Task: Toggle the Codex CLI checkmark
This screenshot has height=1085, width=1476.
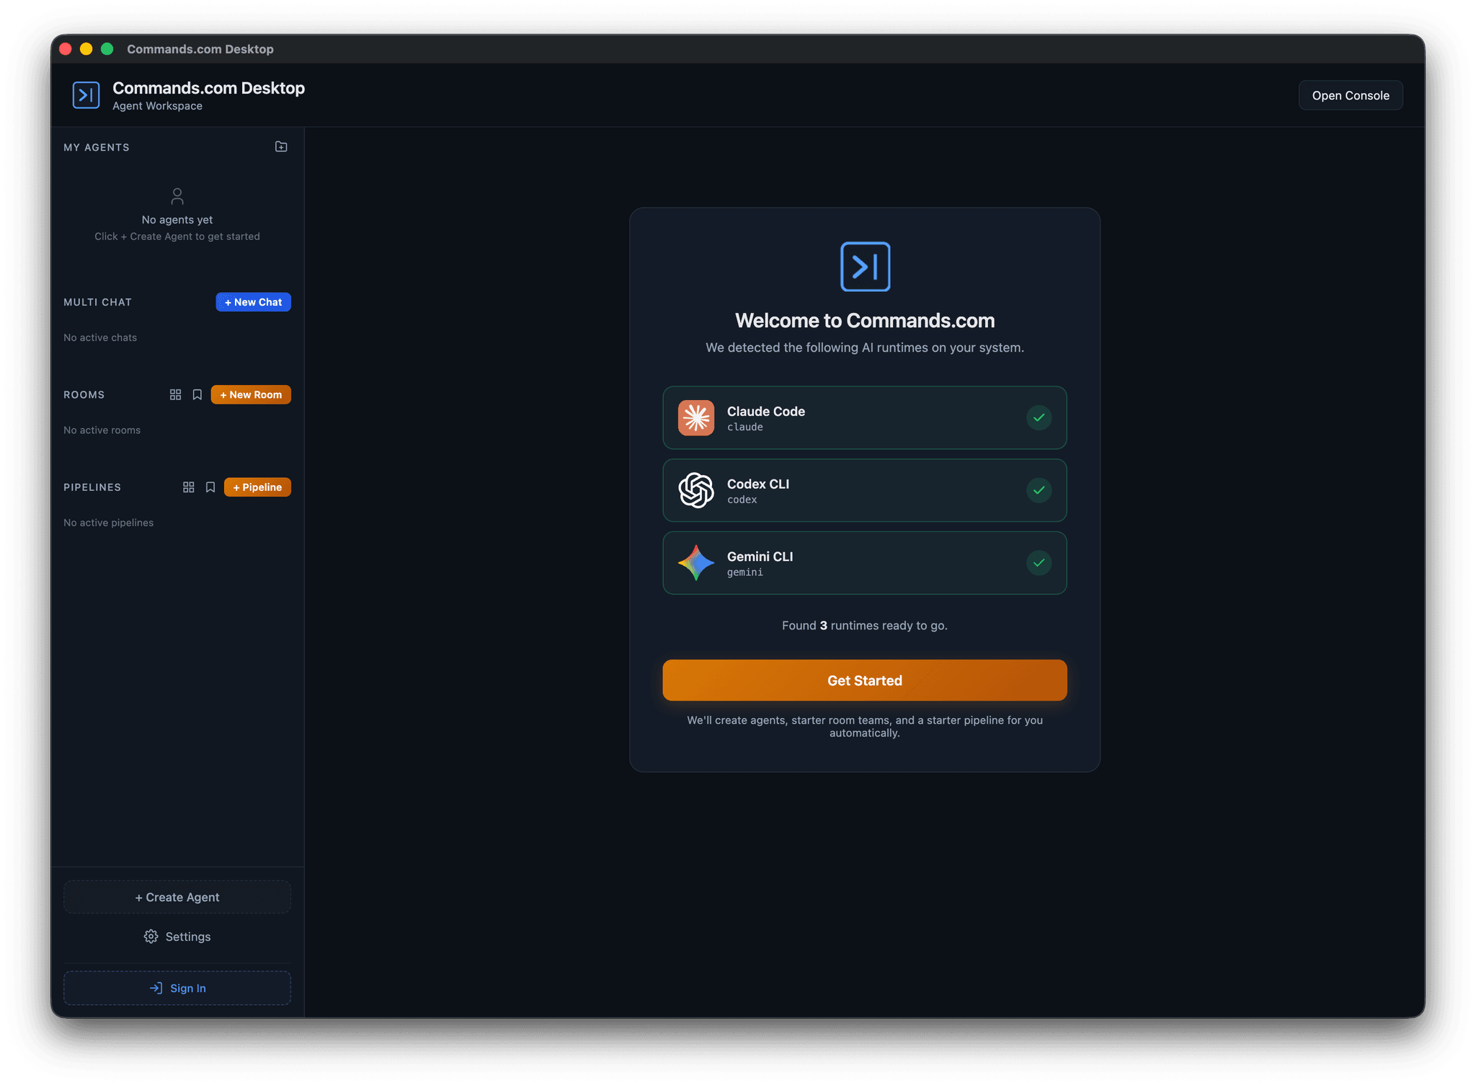Action: (1039, 490)
